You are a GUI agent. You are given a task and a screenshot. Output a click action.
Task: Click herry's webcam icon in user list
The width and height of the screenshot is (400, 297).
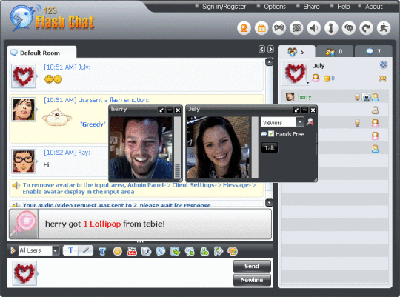coord(367,97)
